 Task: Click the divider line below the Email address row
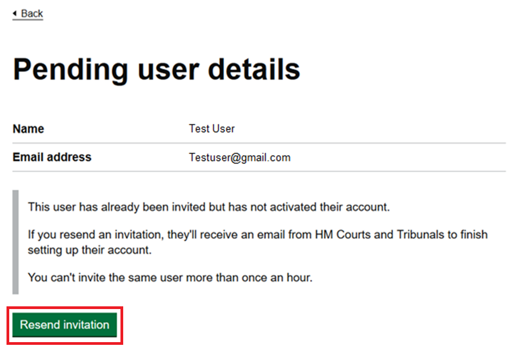[x=259, y=172]
